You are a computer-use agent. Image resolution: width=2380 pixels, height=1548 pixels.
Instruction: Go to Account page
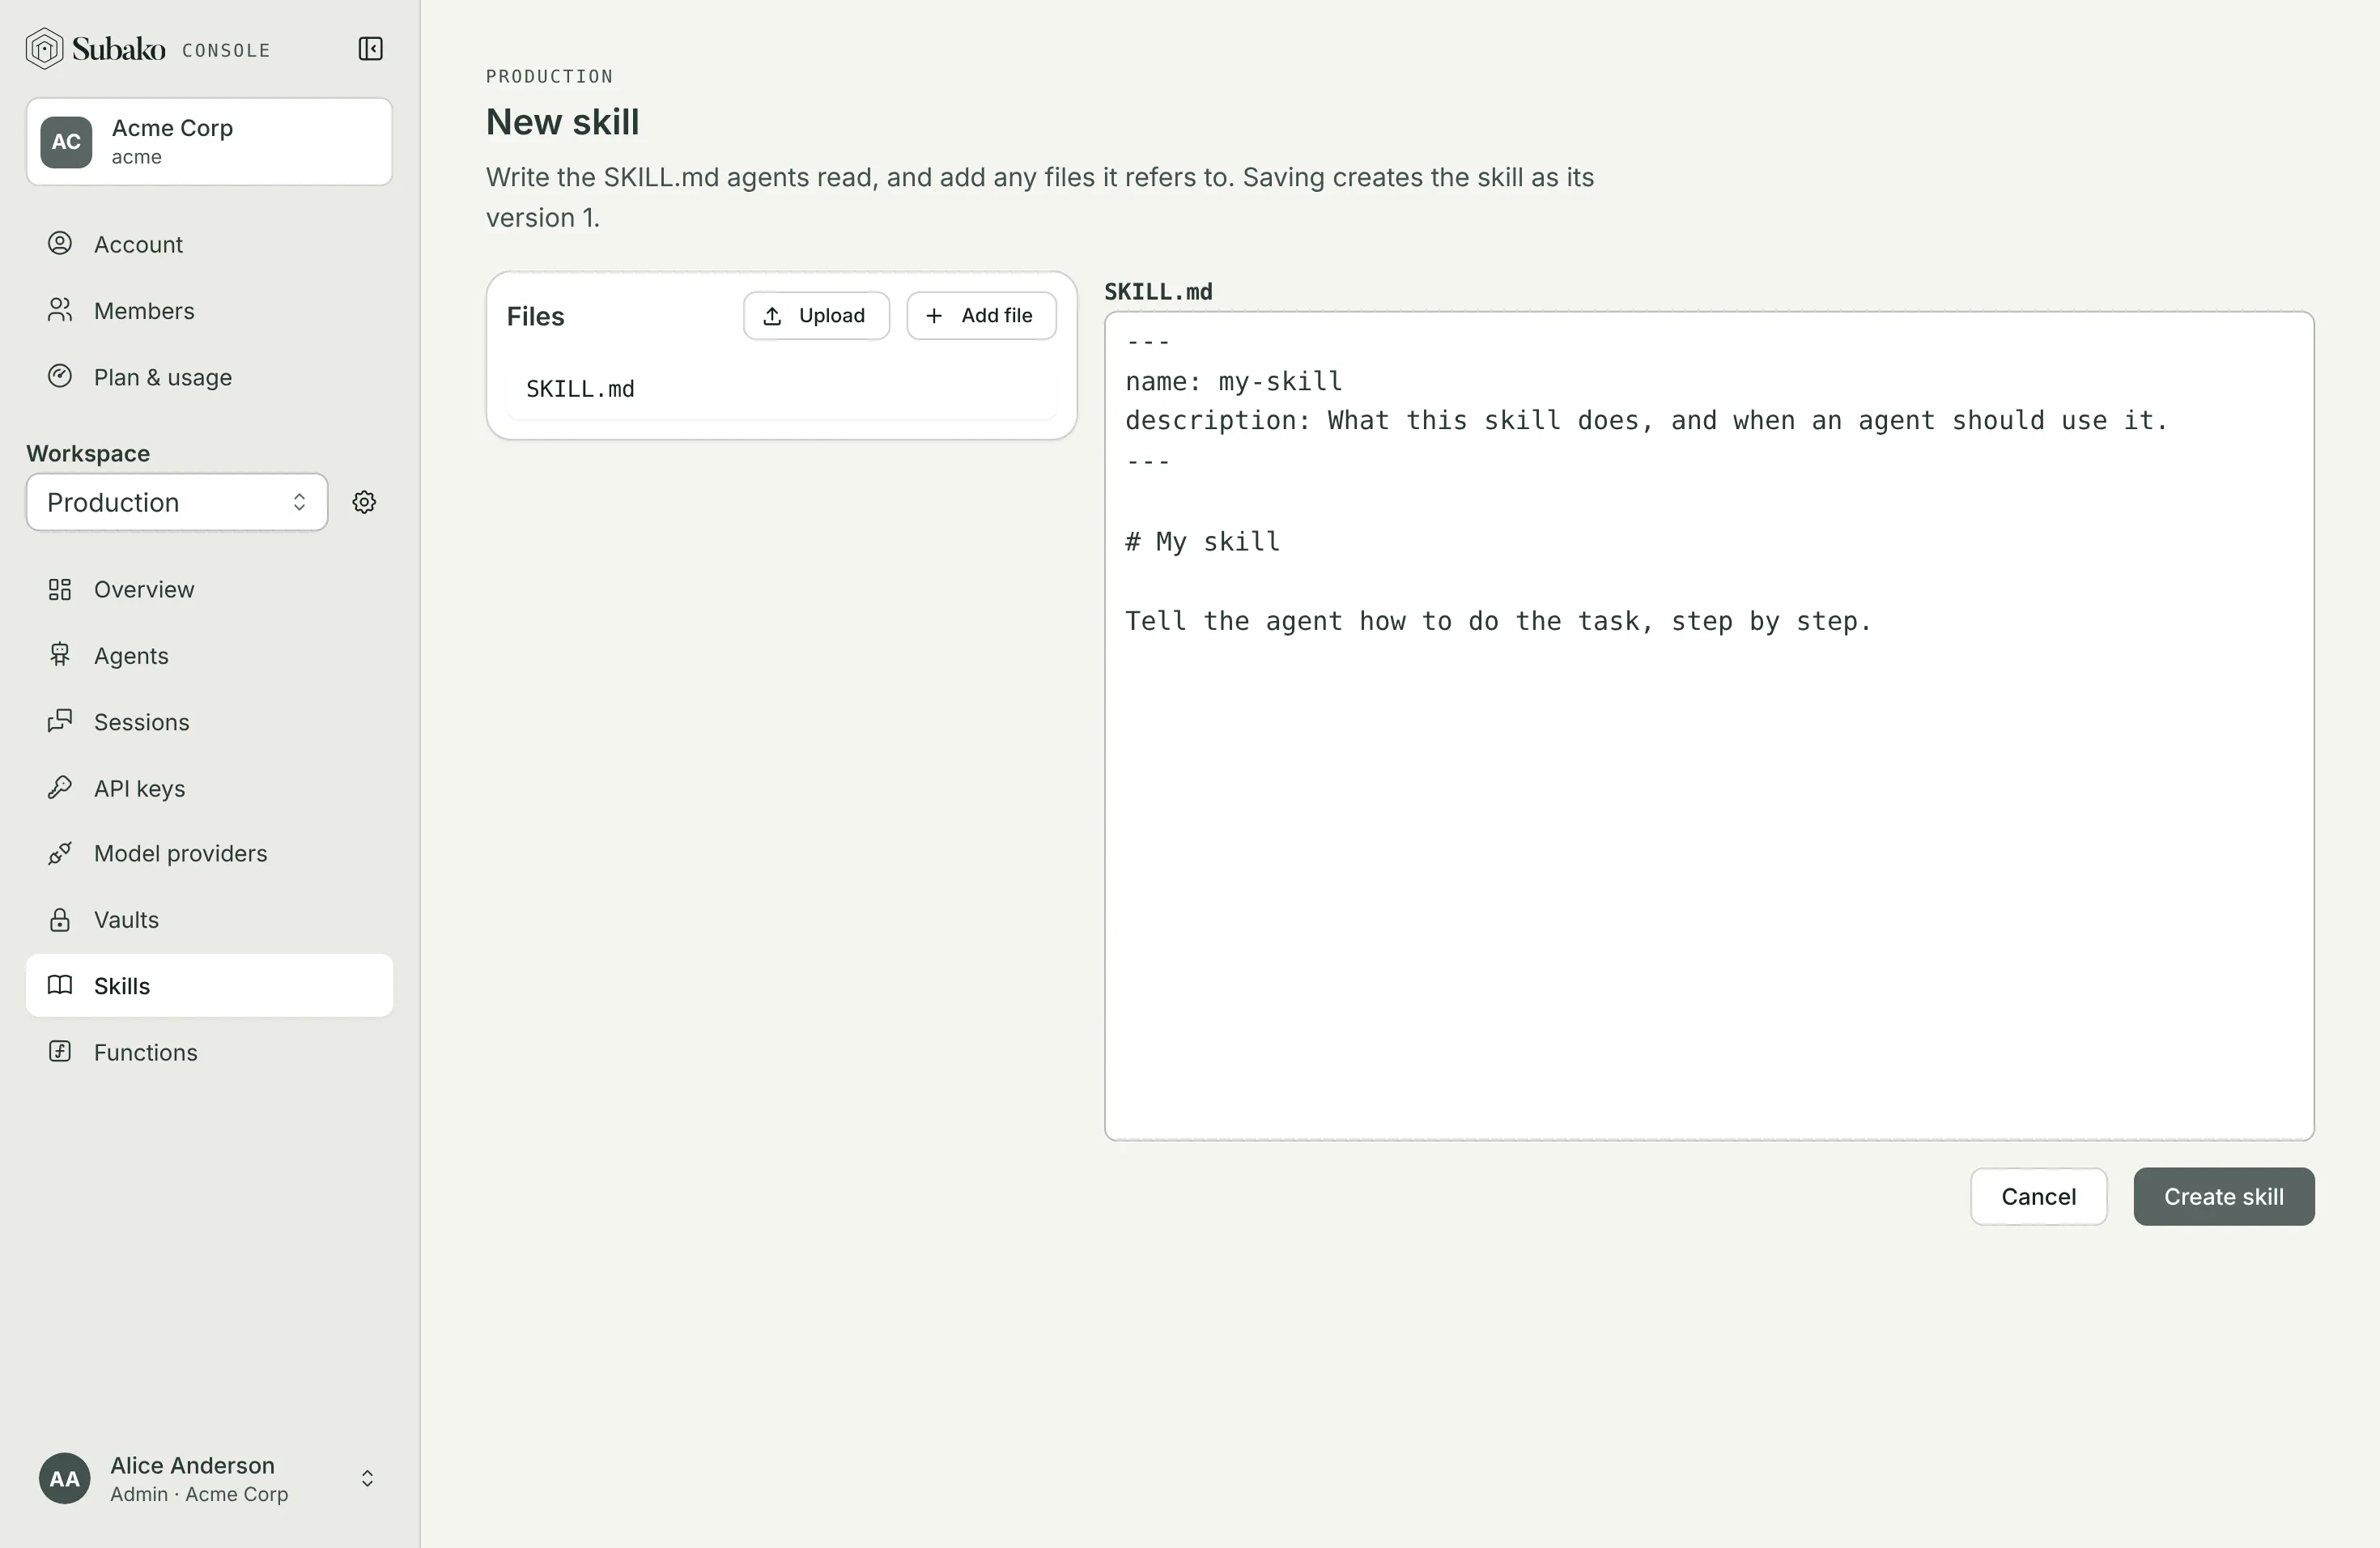tap(209, 244)
